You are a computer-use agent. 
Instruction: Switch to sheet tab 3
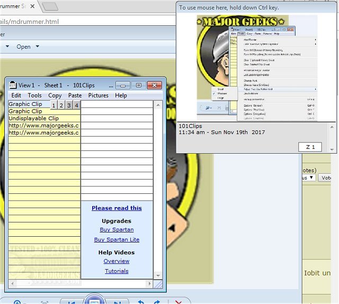(69, 105)
